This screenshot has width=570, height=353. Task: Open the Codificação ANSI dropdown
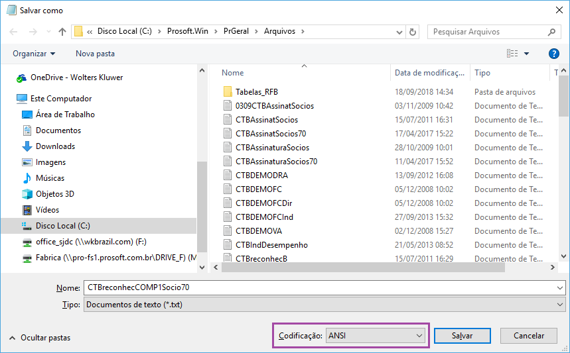pos(375,336)
